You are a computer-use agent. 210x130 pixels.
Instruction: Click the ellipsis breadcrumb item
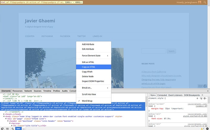point(24,129)
